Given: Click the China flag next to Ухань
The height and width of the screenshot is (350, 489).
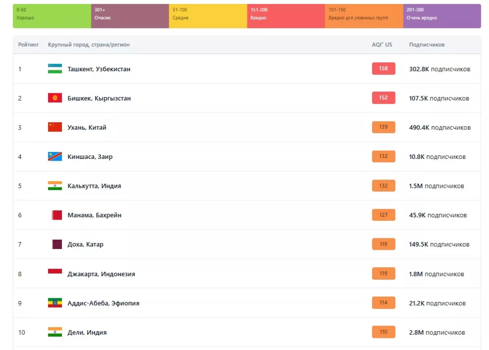Looking at the screenshot, I should coord(55,127).
